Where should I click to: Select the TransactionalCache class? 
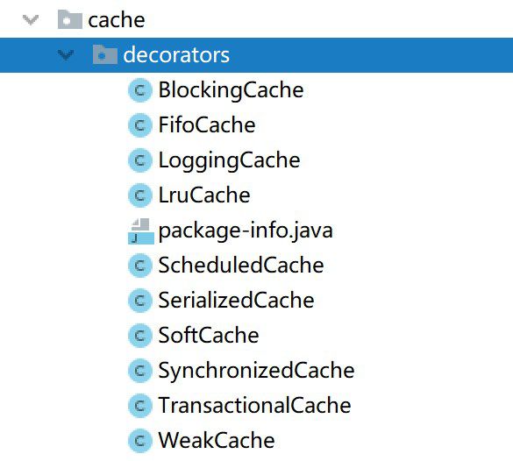[x=254, y=406]
